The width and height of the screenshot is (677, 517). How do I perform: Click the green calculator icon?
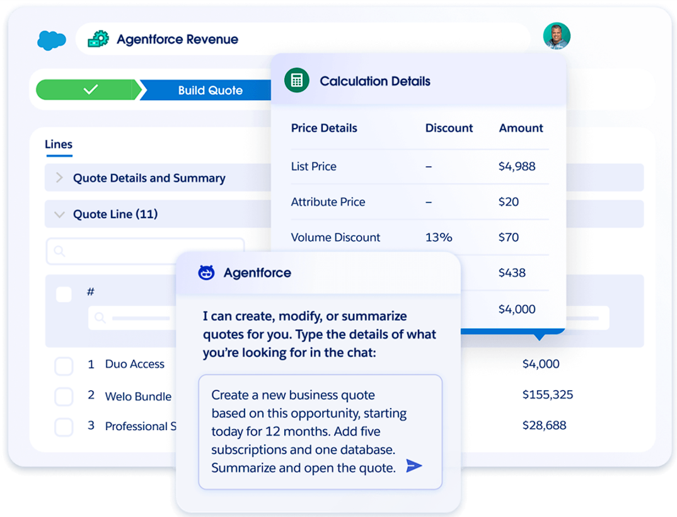click(297, 80)
